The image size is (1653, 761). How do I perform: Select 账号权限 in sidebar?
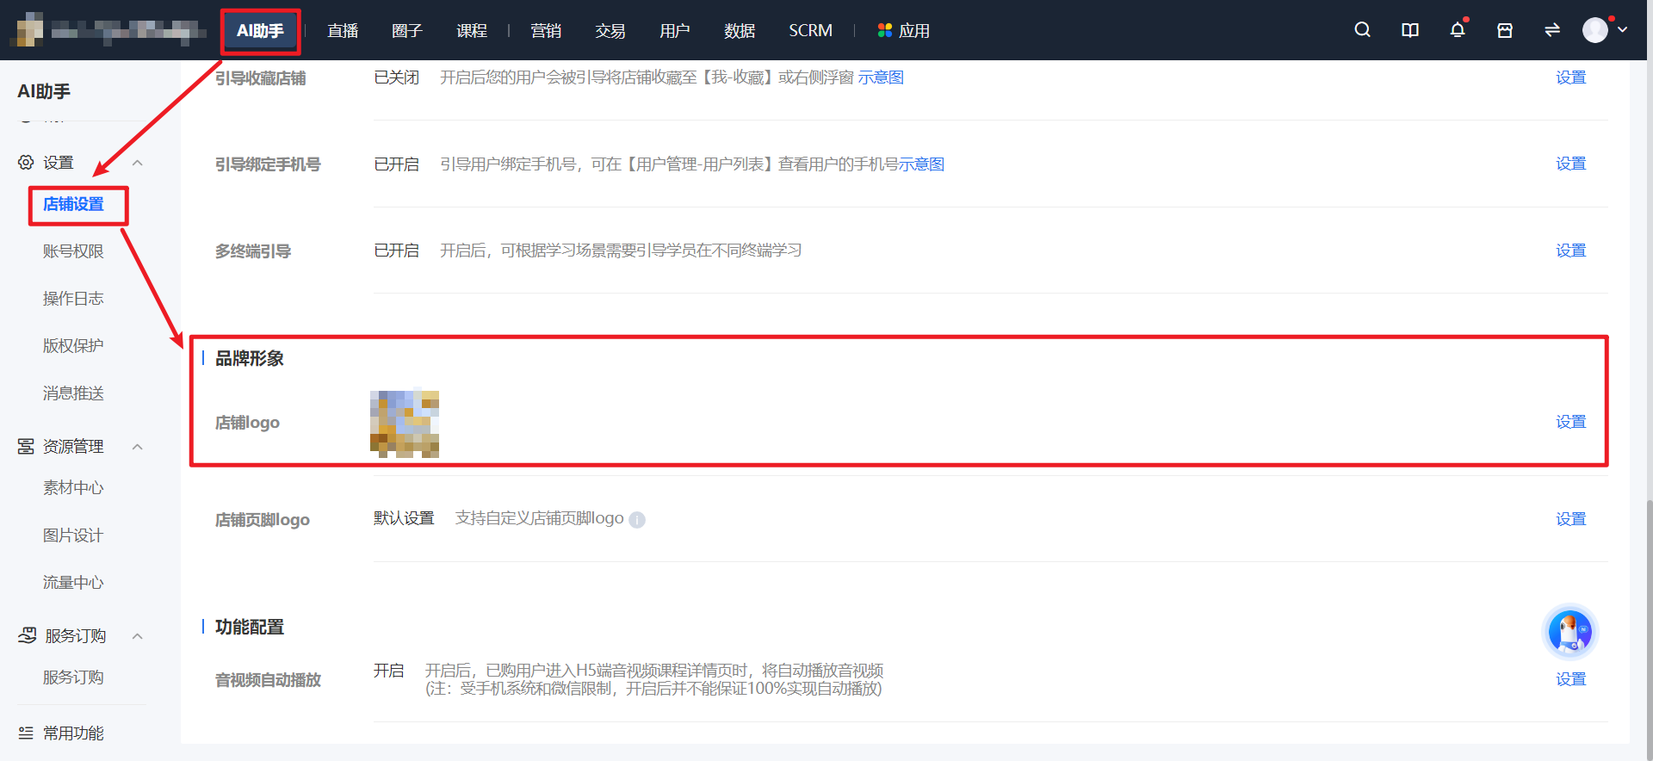point(73,251)
